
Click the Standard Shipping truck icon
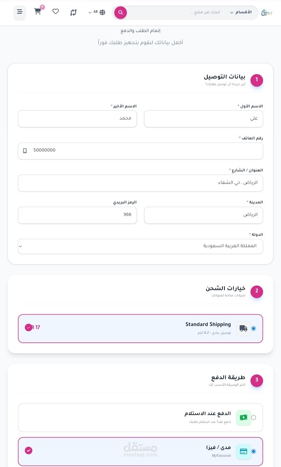click(x=244, y=328)
